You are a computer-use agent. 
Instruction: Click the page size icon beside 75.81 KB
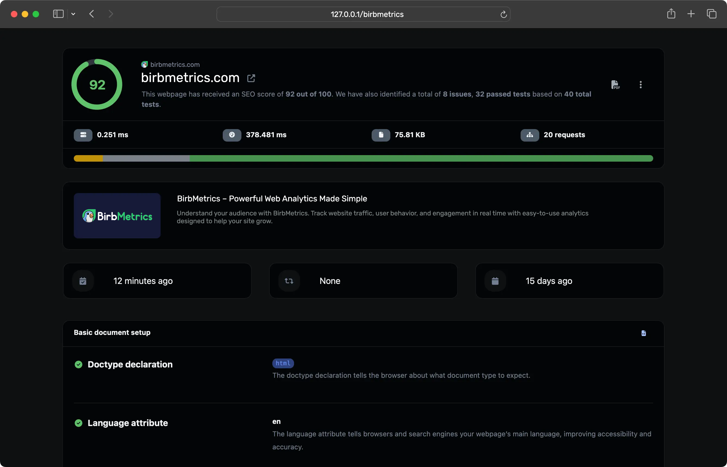[381, 135]
